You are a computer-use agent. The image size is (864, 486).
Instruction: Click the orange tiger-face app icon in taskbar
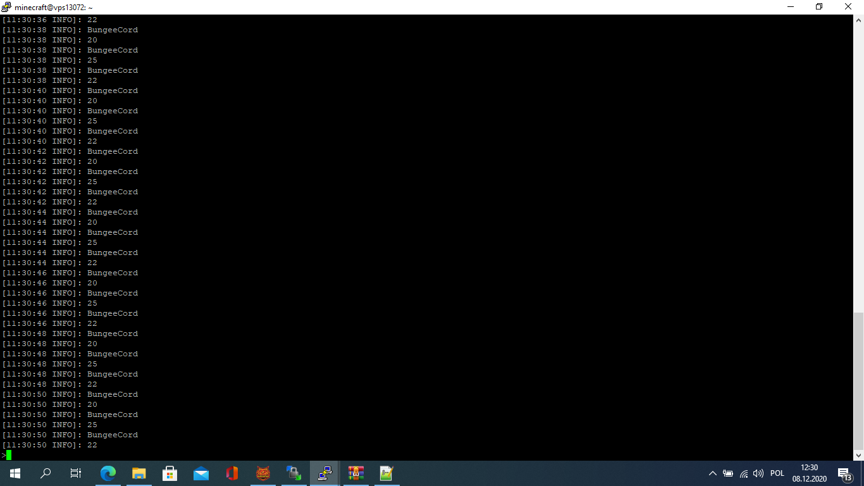pos(262,473)
